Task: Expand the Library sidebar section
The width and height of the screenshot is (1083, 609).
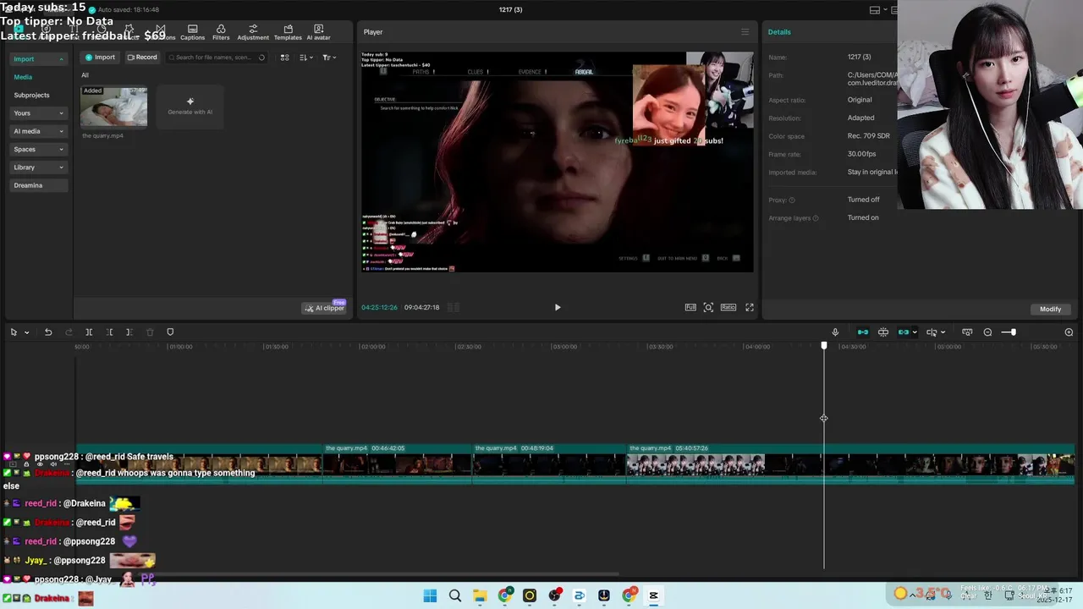Action: 38,167
